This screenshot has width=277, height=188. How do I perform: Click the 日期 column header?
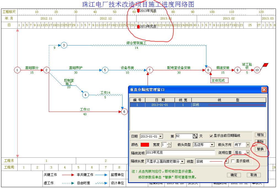click(160, 100)
